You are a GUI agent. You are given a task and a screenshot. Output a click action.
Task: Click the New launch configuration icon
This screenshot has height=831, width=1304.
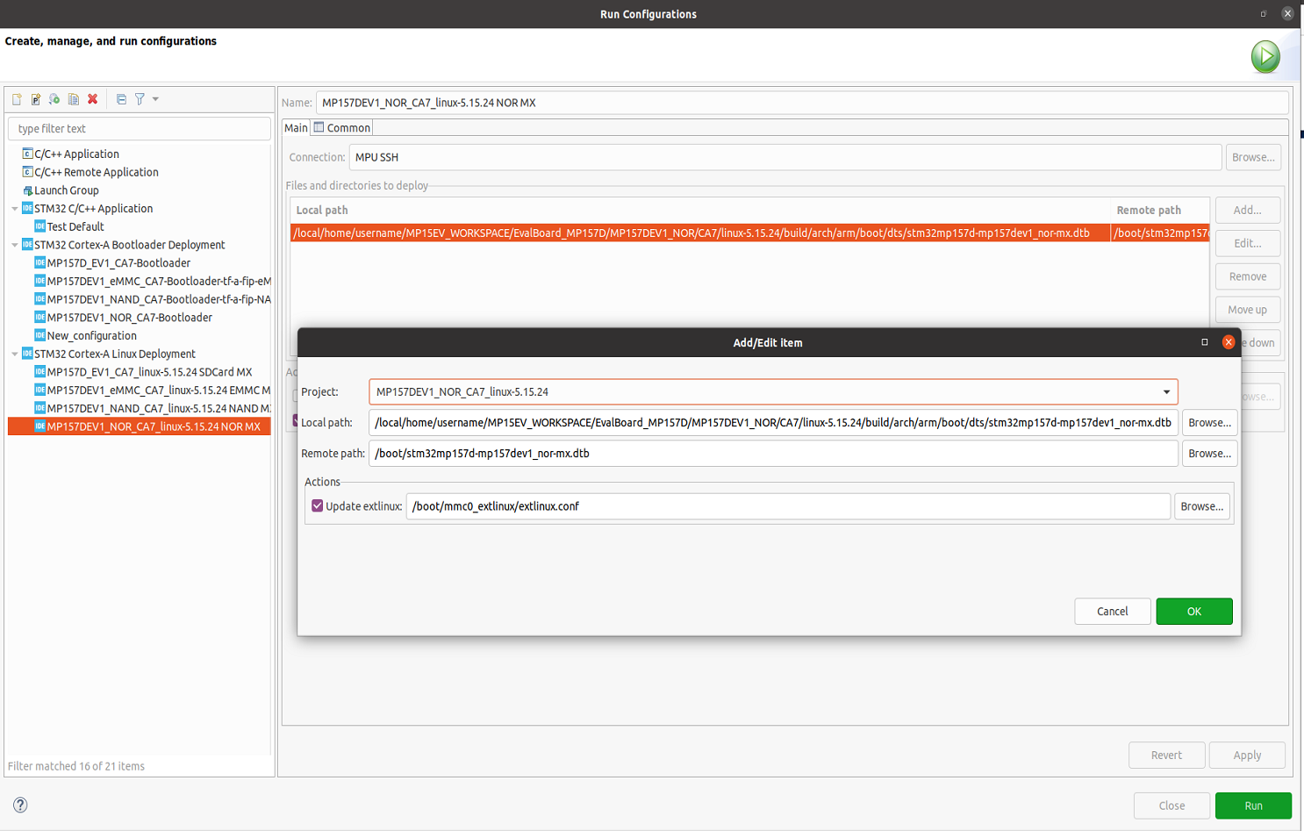pos(17,99)
